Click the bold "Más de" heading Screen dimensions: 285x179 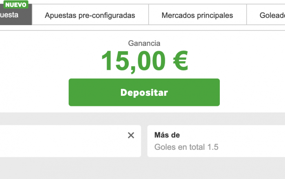pyautogui.click(x=167, y=135)
